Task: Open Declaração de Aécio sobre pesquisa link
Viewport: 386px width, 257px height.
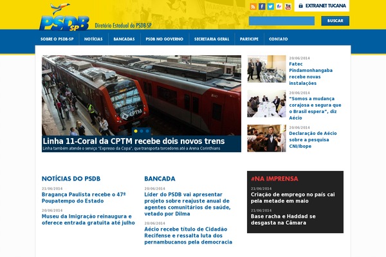Action: pyautogui.click(x=313, y=139)
